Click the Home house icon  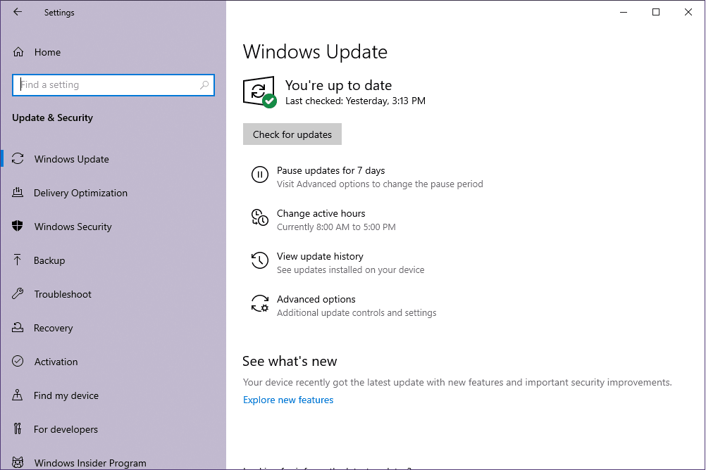[x=18, y=52]
